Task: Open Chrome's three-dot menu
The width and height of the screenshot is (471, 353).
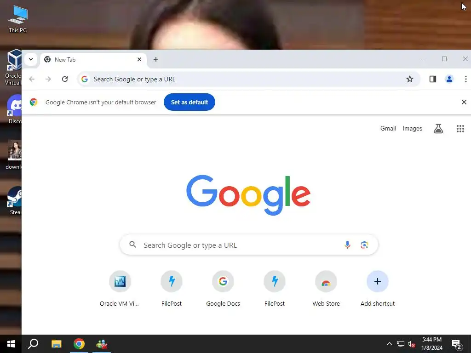Action: point(465,79)
